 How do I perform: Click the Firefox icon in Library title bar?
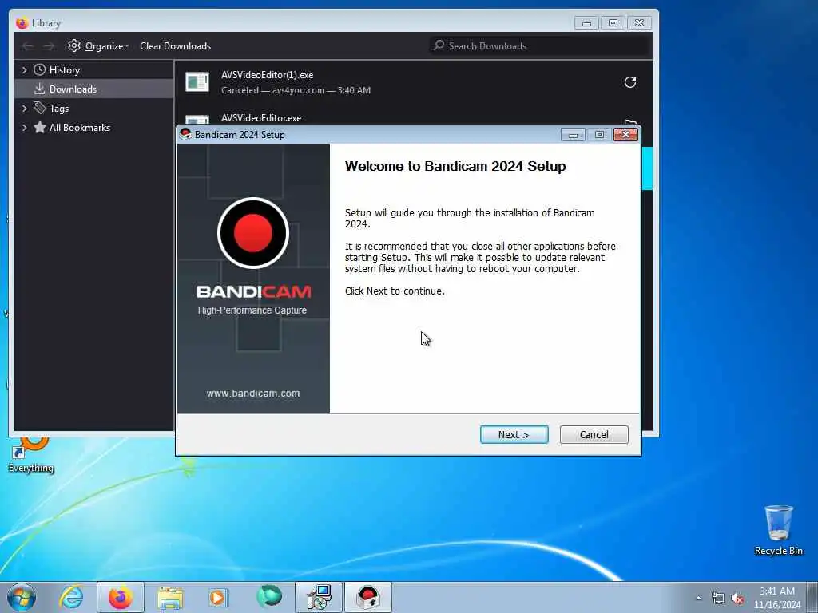[x=22, y=23]
